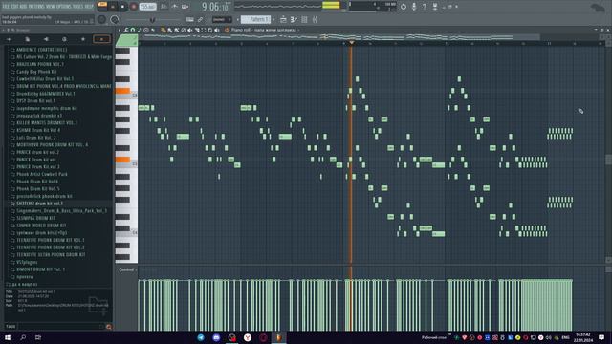Viewport: 612px width, 344px height.
Task: Select the playback speaker tool
Action: [x=217, y=30]
